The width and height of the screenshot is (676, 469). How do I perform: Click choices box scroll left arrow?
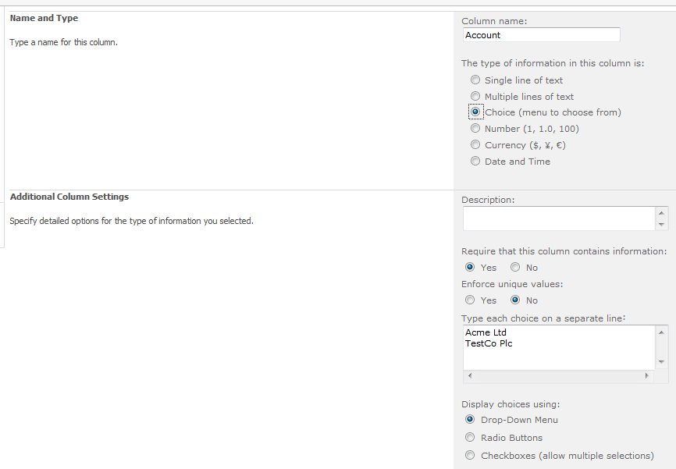tap(470, 375)
